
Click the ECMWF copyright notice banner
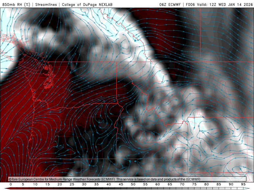(127, 179)
